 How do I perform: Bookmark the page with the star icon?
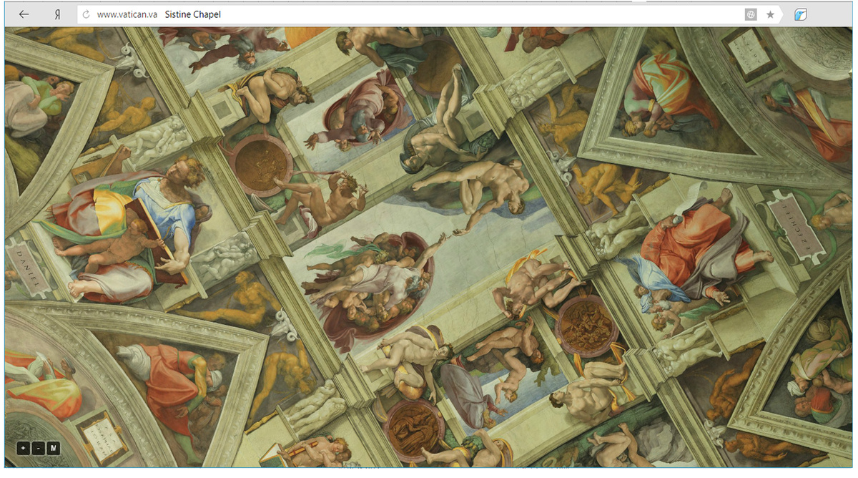pos(770,14)
